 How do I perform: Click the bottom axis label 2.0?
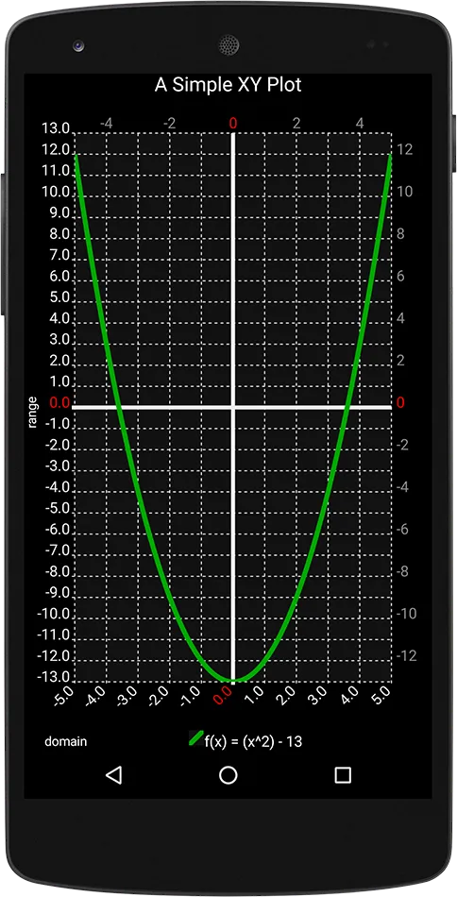287,696
